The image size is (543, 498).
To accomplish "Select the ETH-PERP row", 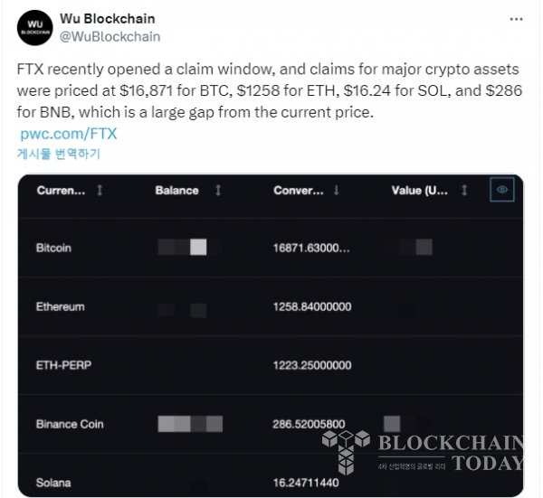I will pos(271,365).
